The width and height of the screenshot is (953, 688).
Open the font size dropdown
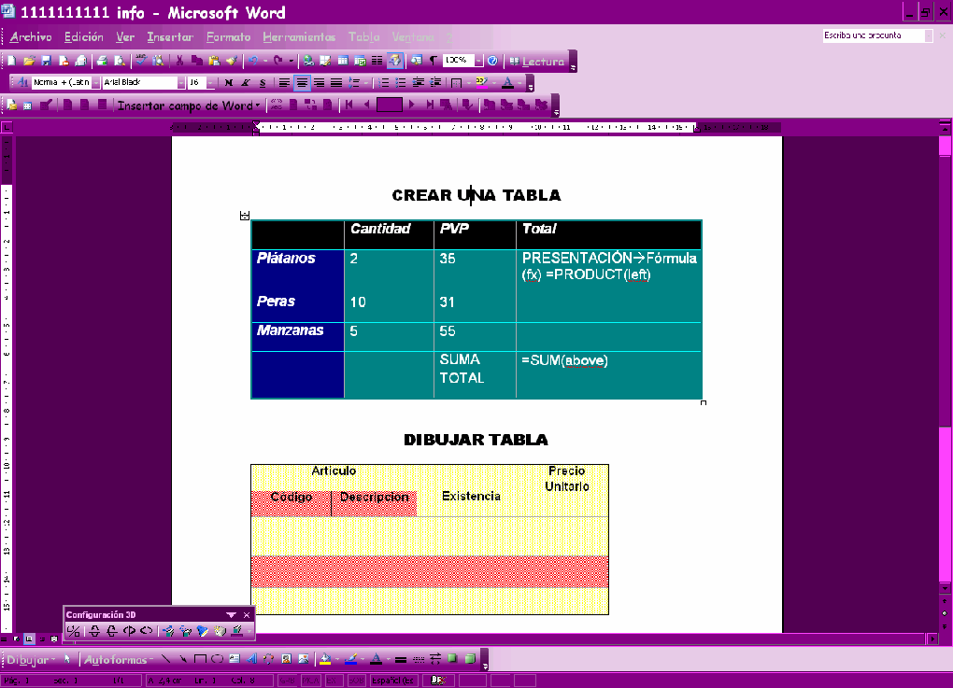point(209,82)
